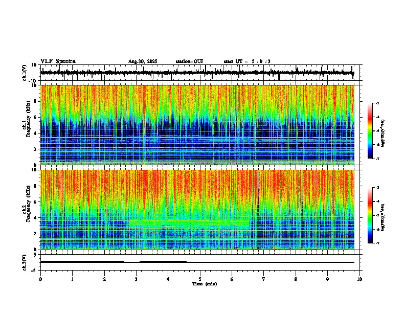
Task: Click the "-7" label on ch.2 color bar
Action: [377, 243]
